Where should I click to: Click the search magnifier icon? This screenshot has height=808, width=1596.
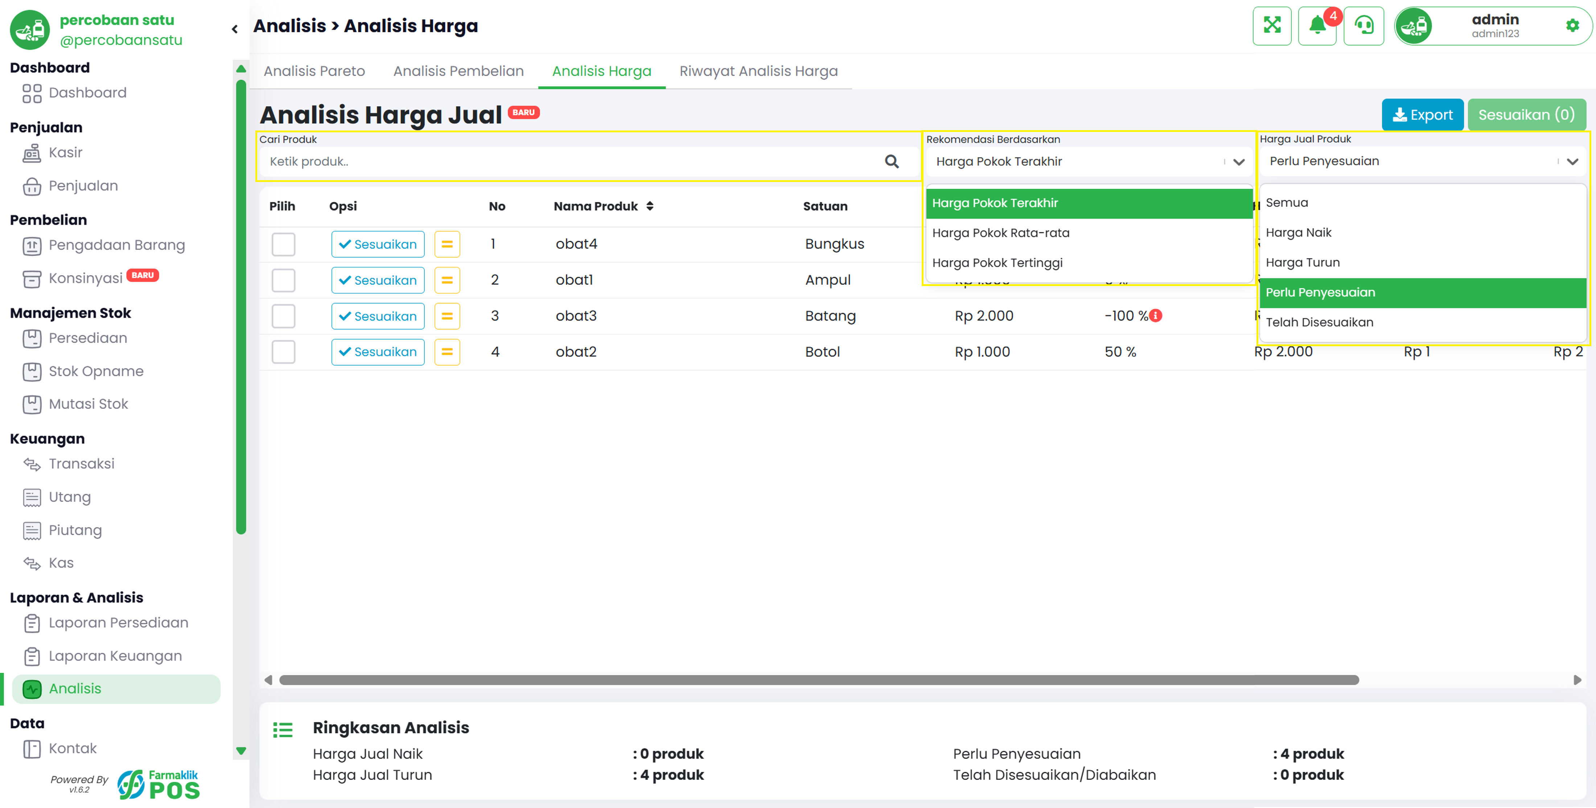point(892,162)
